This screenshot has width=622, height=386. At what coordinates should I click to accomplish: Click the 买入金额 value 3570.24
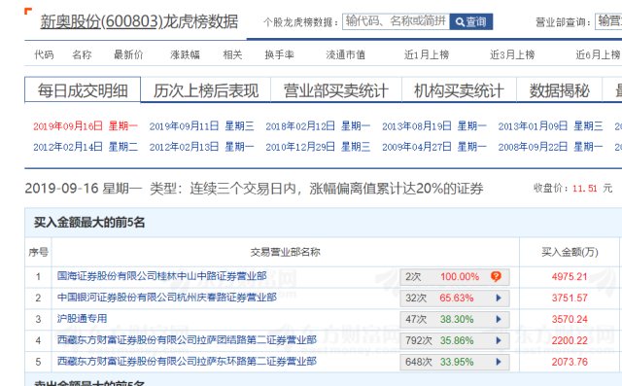[570, 319]
